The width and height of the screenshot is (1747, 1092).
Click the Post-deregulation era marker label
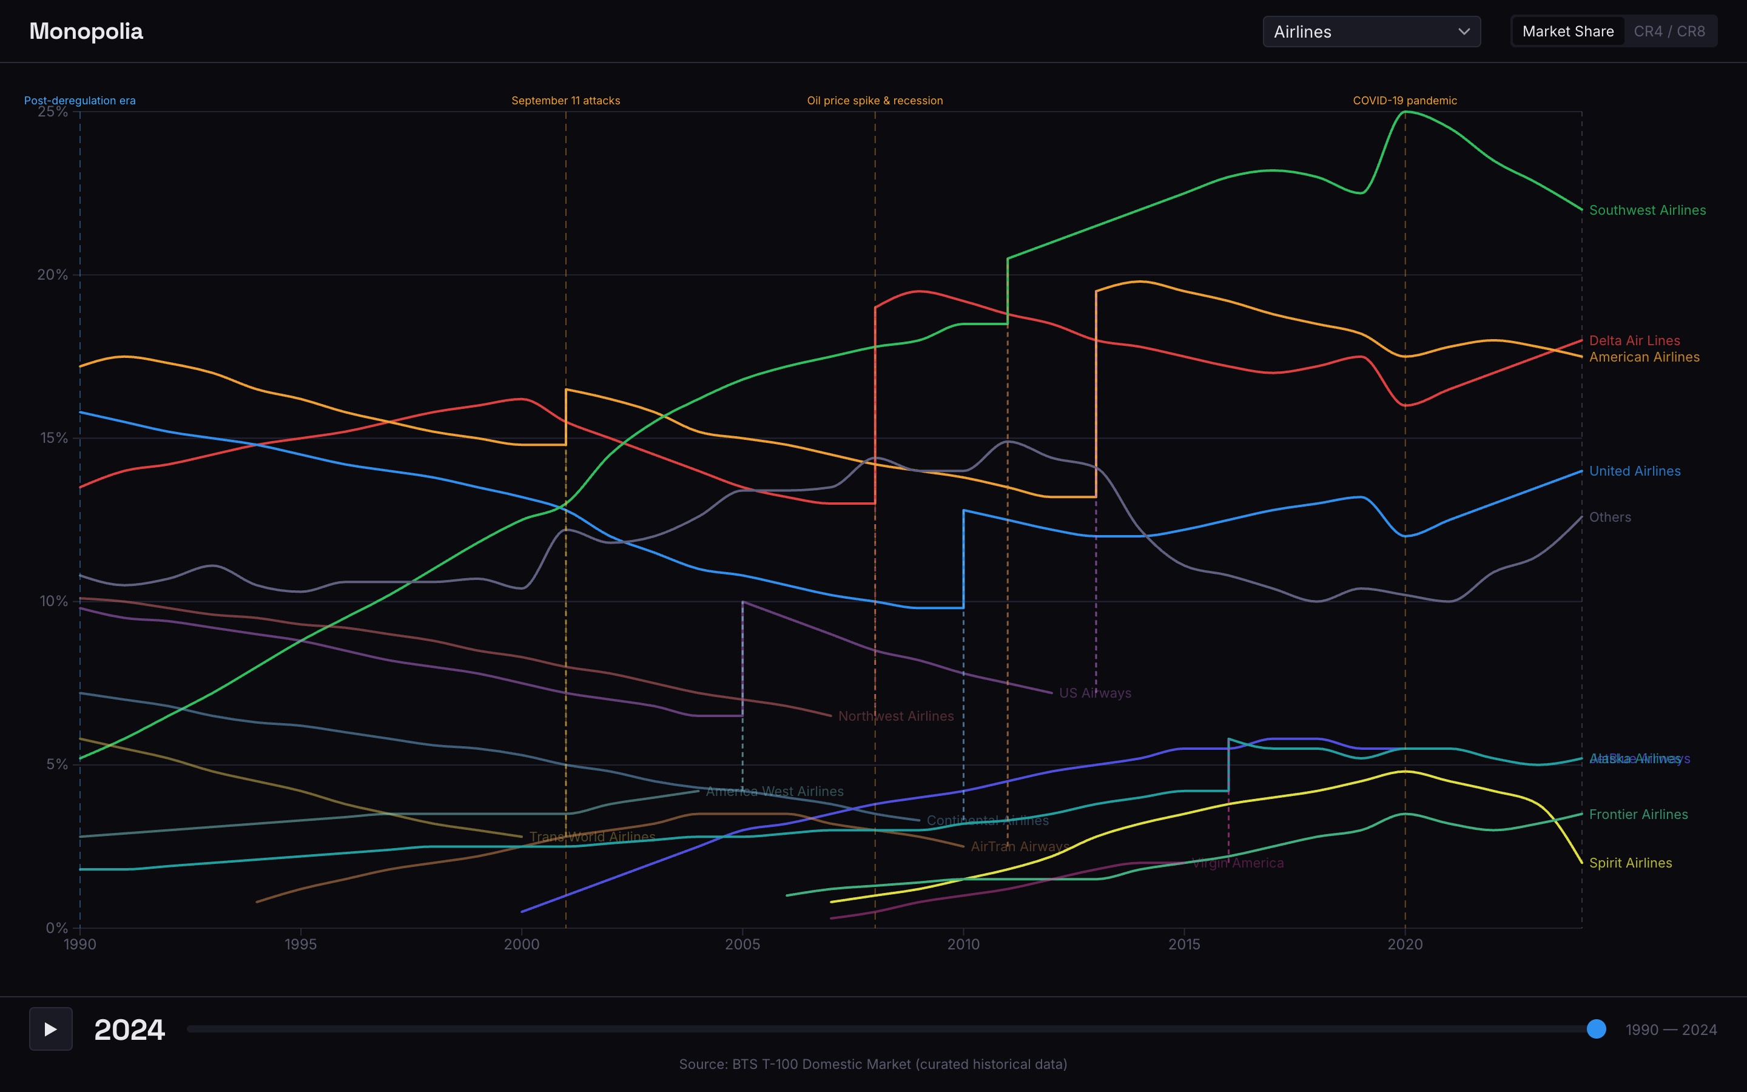79,100
